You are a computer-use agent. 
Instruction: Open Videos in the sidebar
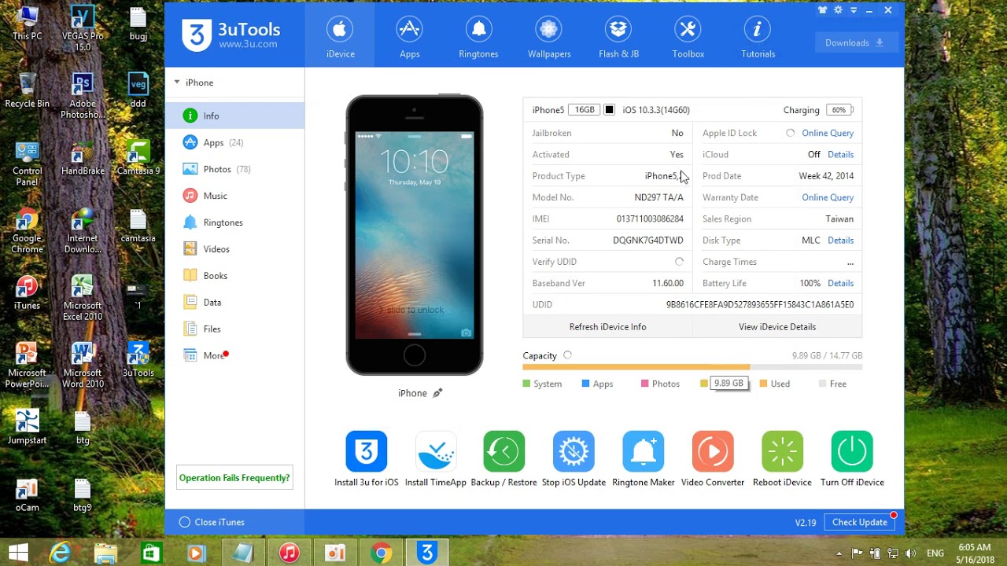(x=234, y=249)
